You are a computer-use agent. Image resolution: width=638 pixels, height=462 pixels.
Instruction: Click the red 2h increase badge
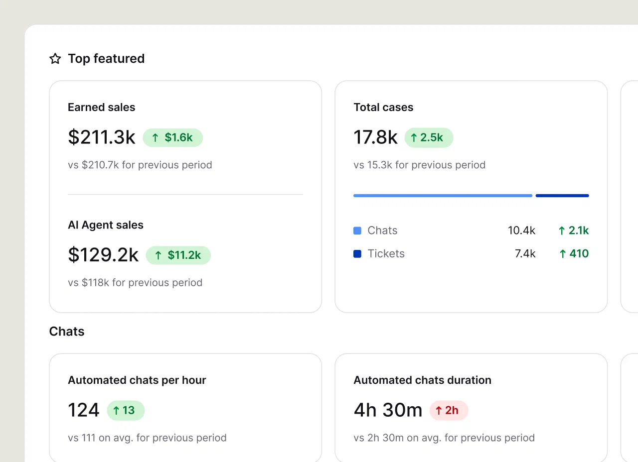449,410
